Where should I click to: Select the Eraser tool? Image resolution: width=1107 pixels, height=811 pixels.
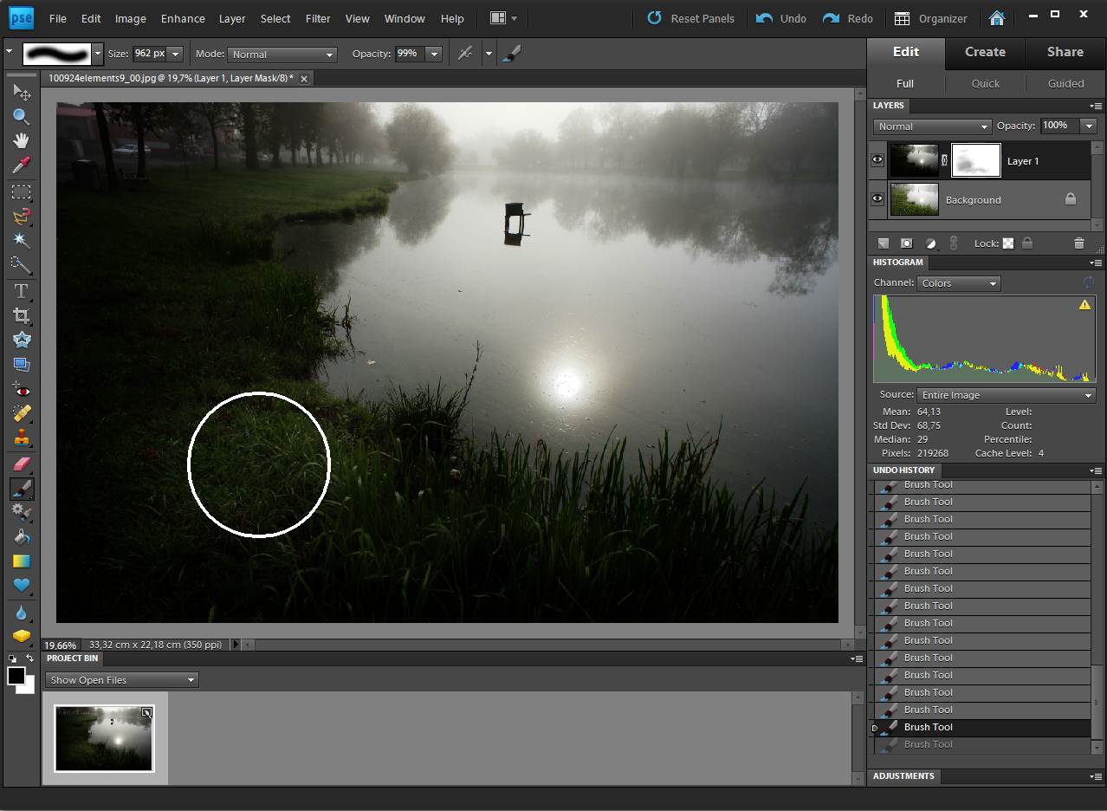pyautogui.click(x=21, y=464)
